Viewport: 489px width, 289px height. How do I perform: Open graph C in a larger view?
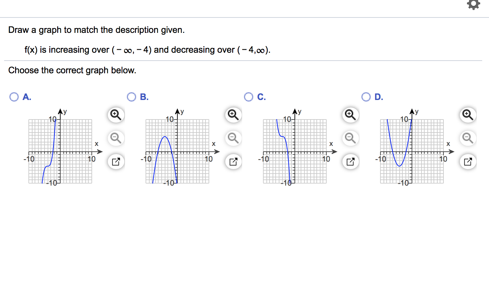tap(350, 161)
